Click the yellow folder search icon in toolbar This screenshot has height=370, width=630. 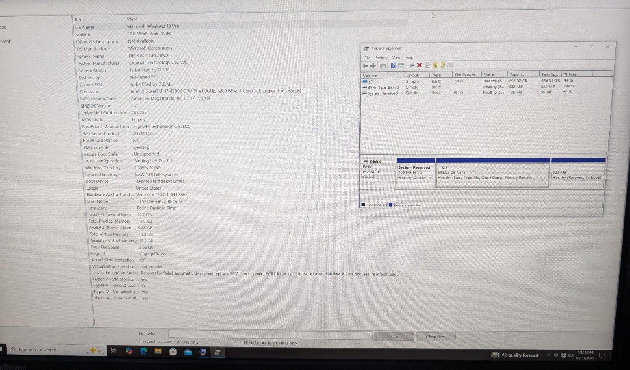(443, 65)
